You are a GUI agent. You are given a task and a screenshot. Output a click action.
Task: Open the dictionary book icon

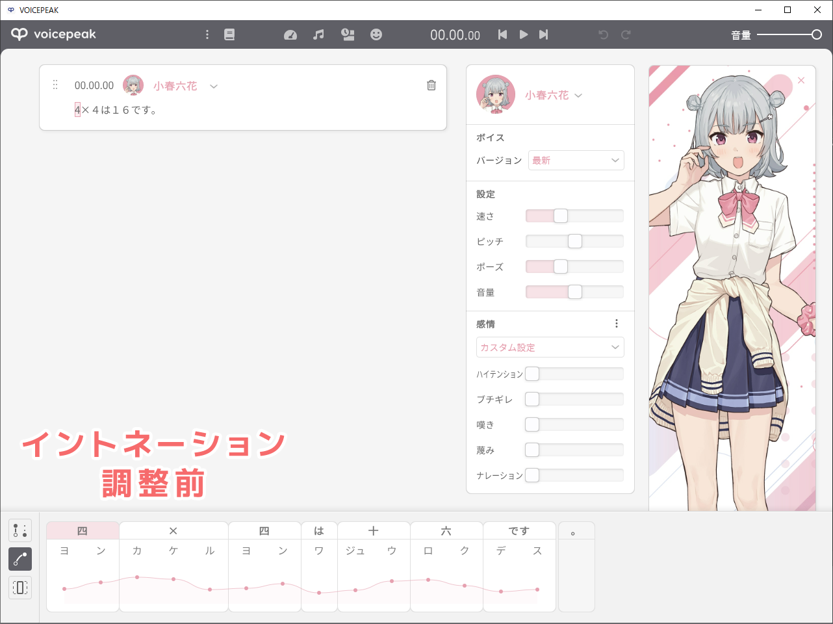click(229, 34)
